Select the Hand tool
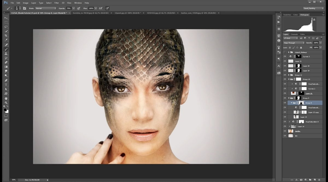 6,98
